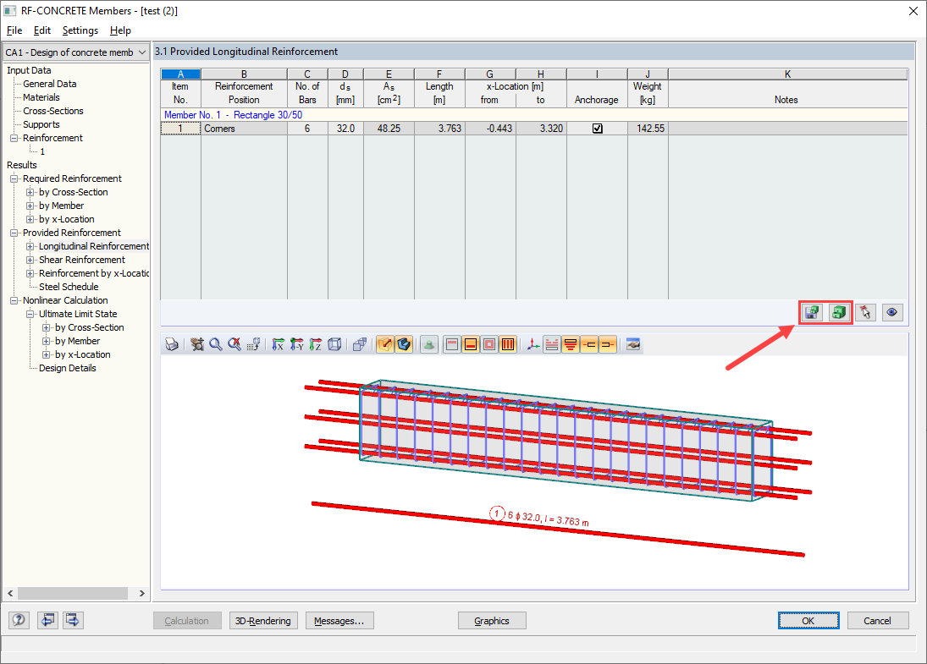Click the 3D-Rendering button
The height and width of the screenshot is (664, 927).
262,620
